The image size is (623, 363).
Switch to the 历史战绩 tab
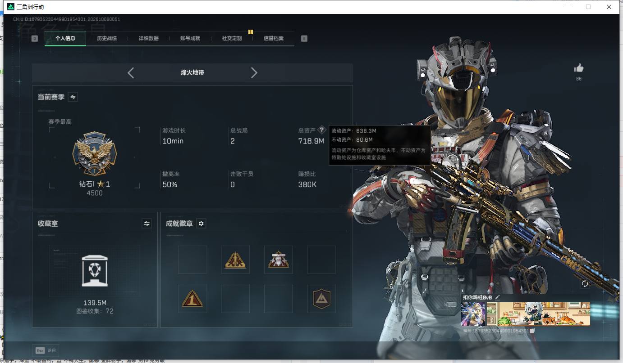point(107,39)
